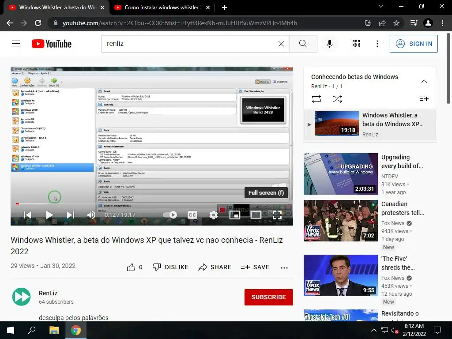
Task: Open the Upgrading every build video thumbnail
Action: point(341,174)
